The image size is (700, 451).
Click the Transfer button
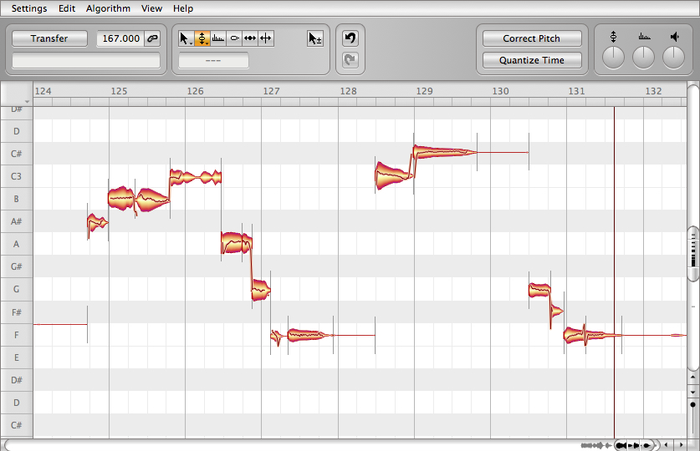pyautogui.click(x=49, y=38)
